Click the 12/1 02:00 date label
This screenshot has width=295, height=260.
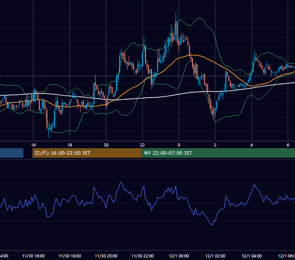pyautogui.click(x=215, y=256)
